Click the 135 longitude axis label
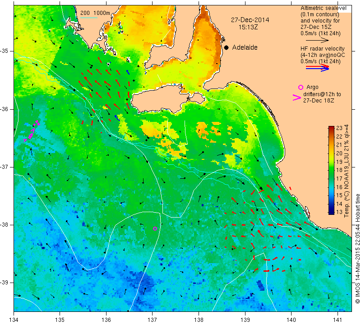 point(60,320)
